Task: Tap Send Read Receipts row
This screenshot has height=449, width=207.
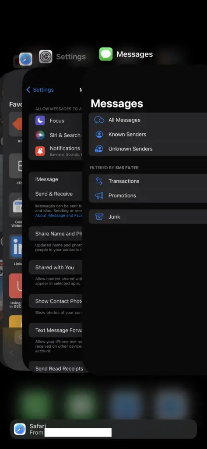Action: click(56, 367)
